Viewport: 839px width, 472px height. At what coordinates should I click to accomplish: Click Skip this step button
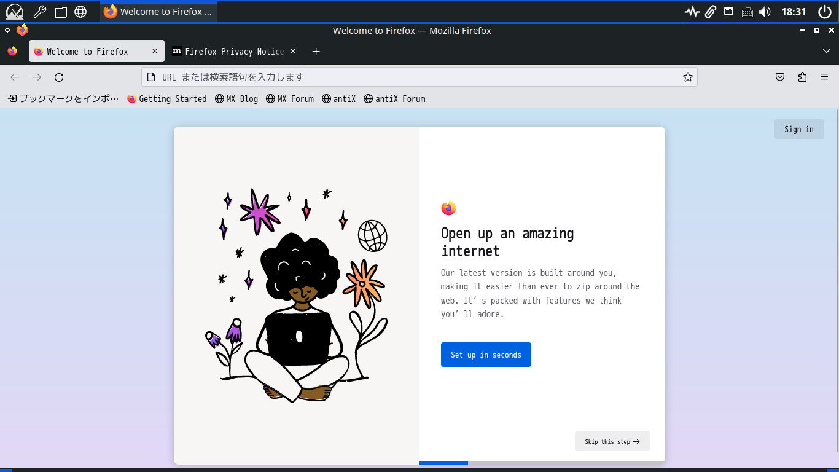(x=612, y=441)
